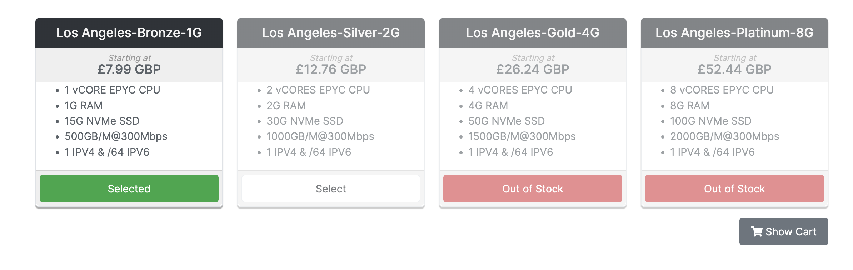Image resolution: width=853 pixels, height=270 pixels.
Task: Click 1 vCORE EPYC CPU feature
Action: tap(112, 90)
